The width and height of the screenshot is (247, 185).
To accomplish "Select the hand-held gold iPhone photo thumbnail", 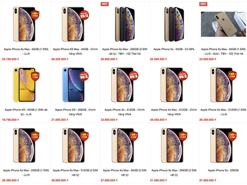I will click(x=223, y=24).
